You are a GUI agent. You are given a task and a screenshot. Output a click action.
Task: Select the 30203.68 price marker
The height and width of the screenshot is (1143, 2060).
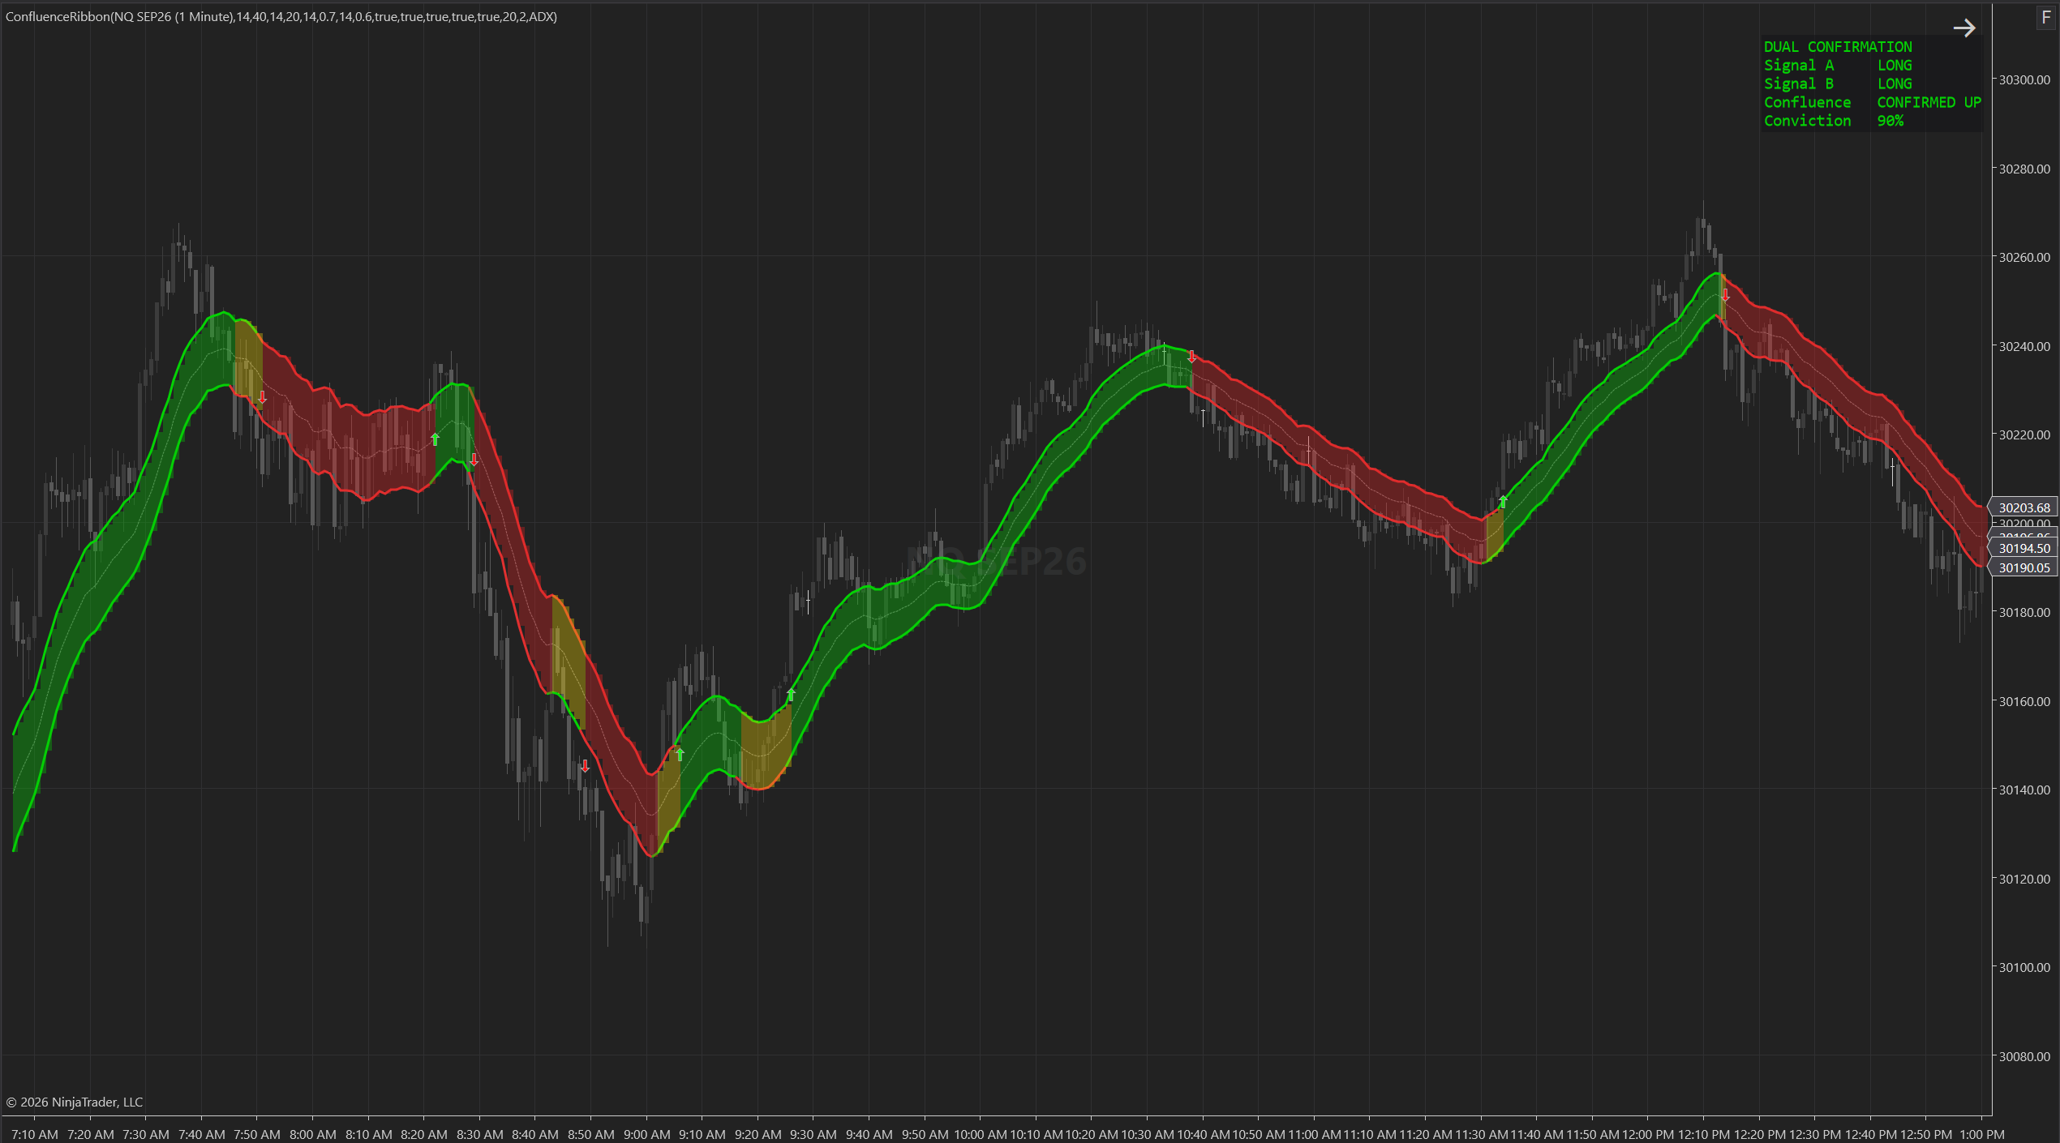[x=2024, y=507]
